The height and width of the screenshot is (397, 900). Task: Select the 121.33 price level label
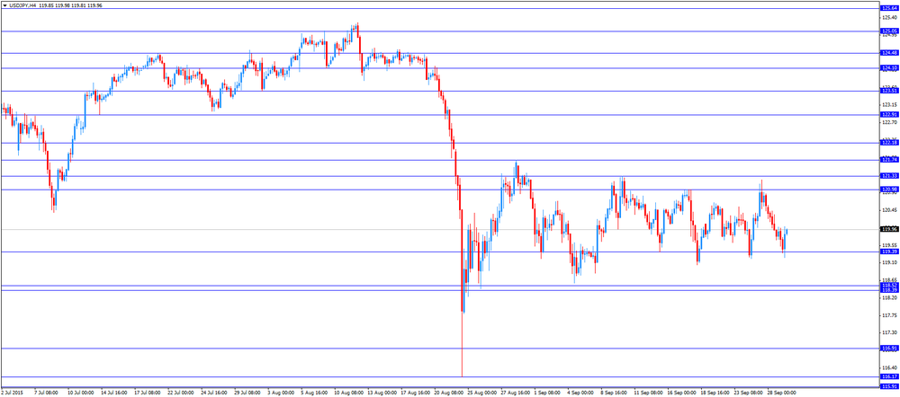(889, 176)
